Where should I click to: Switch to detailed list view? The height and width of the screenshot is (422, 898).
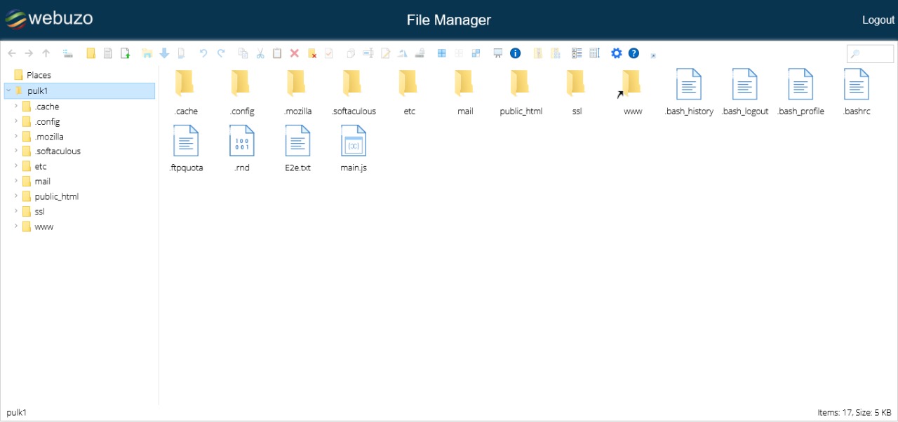(x=577, y=53)
